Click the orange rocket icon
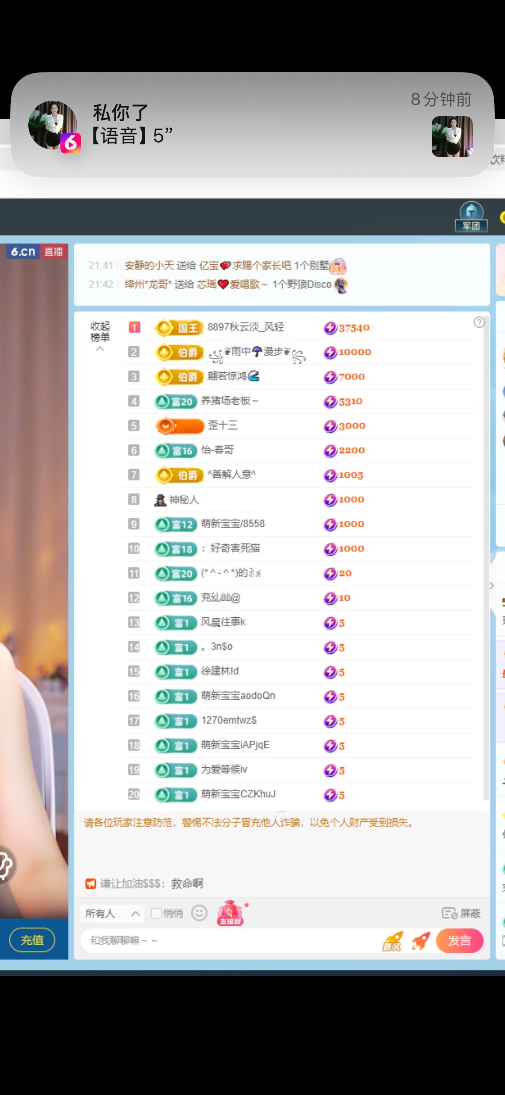Screen dimensions: 505x1095 pyautogui.click(x=421, y=941)
